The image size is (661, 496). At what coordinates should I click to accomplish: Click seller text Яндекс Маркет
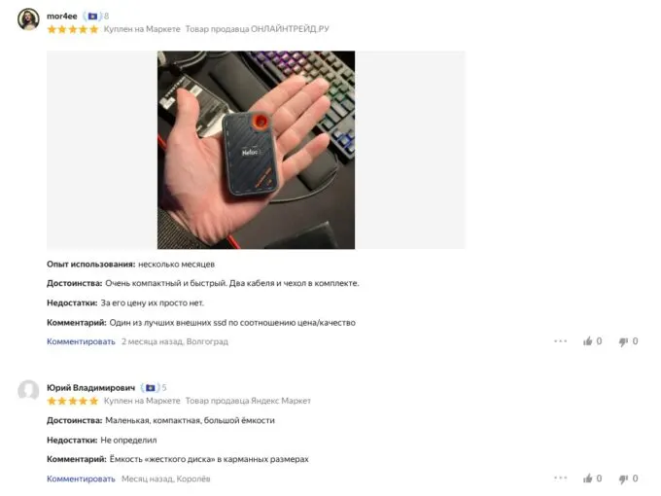[281, 401]
